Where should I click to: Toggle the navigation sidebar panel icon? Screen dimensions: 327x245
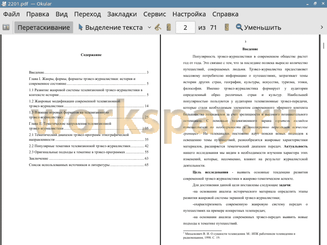6,28
